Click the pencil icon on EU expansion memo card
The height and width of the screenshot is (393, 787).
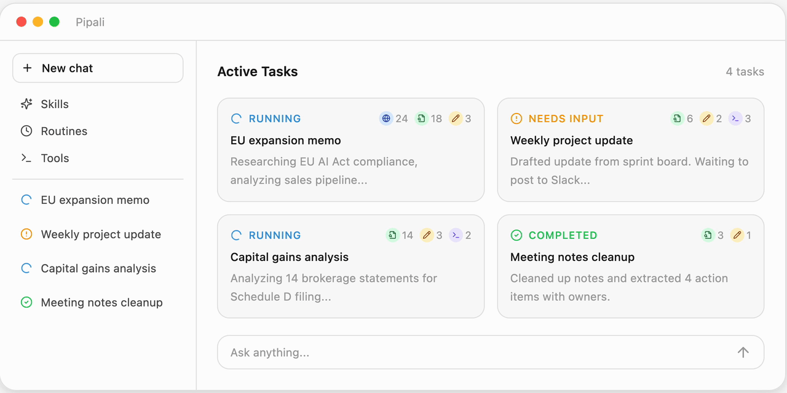455,119
